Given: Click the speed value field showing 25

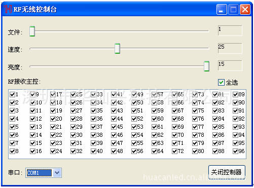Looking at the screenshot, I should click(x=230, y=48).
